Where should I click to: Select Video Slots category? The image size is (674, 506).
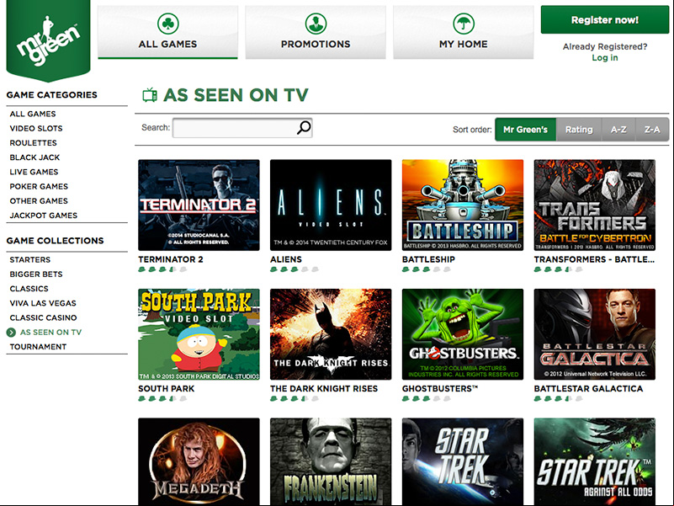36,128
